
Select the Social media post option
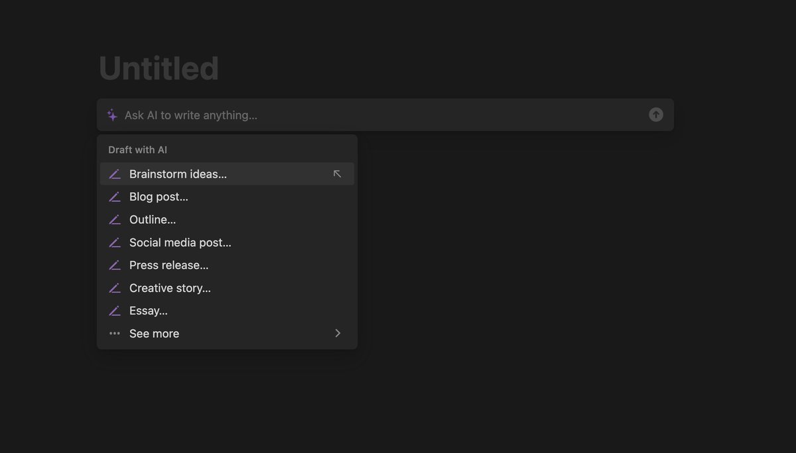[x=180, y=242]
